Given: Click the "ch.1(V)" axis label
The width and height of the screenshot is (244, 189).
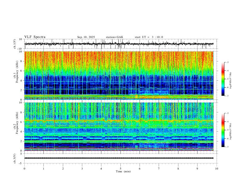Looking at the screenshot, I should [15, 44].
